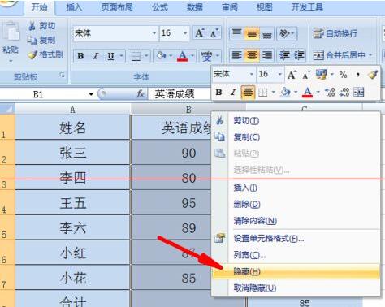This screenshot has width=385, height=307.
Task: Click the fx insert function icon
Action: (x=140, y=94)
